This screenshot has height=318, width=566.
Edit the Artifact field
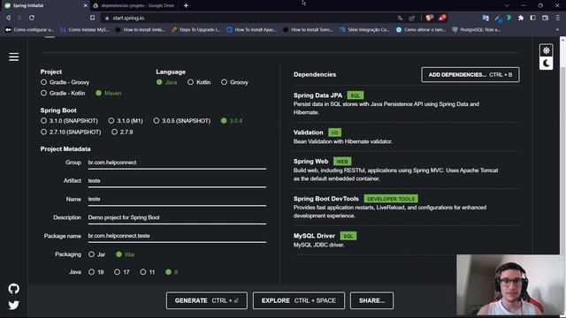tap(177, 181)
